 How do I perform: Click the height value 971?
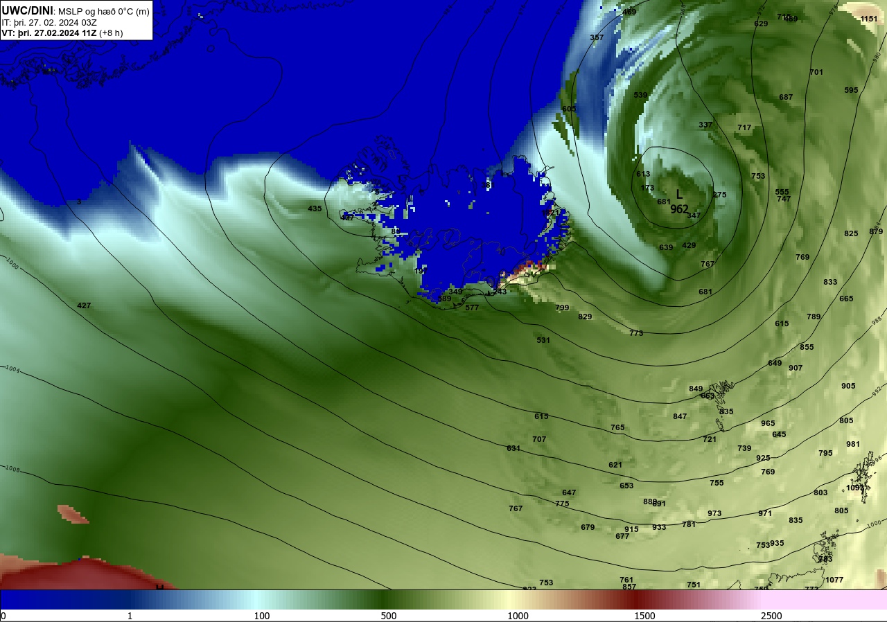click(x=765, y=513)
